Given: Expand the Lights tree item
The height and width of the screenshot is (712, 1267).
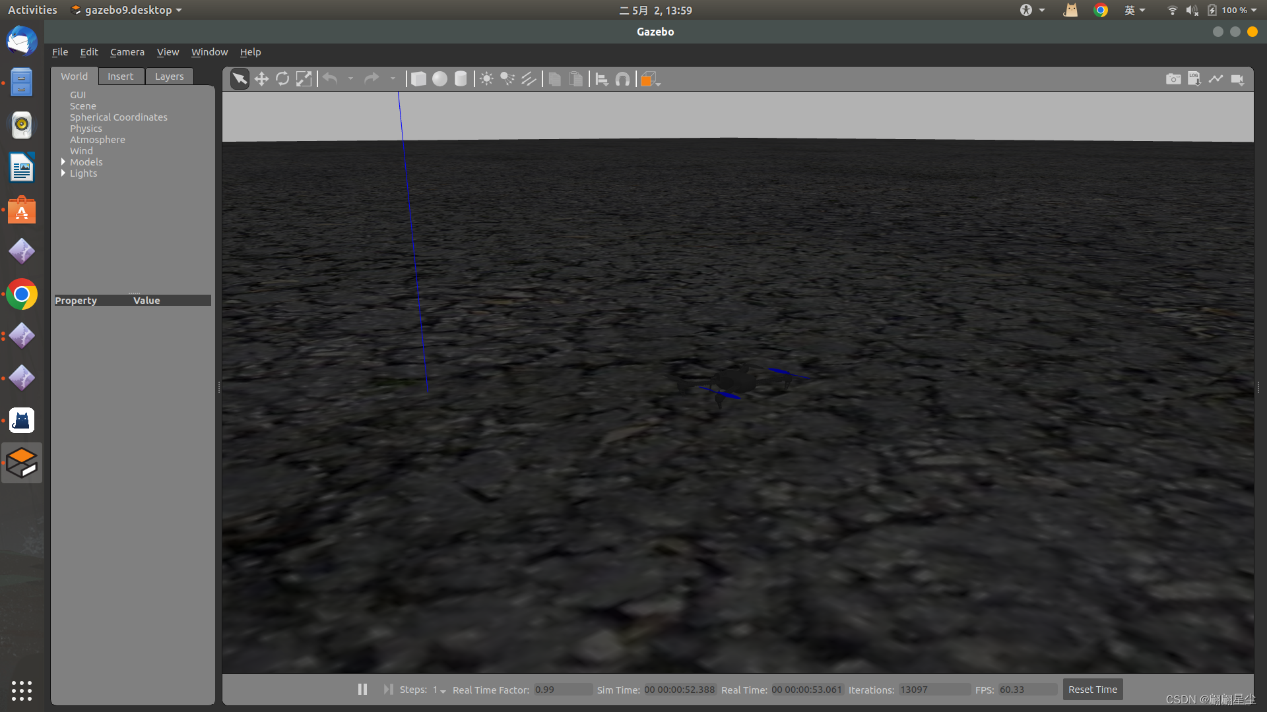Looking at the screenshot, I should pyautogui.click(x=63, y=173).
